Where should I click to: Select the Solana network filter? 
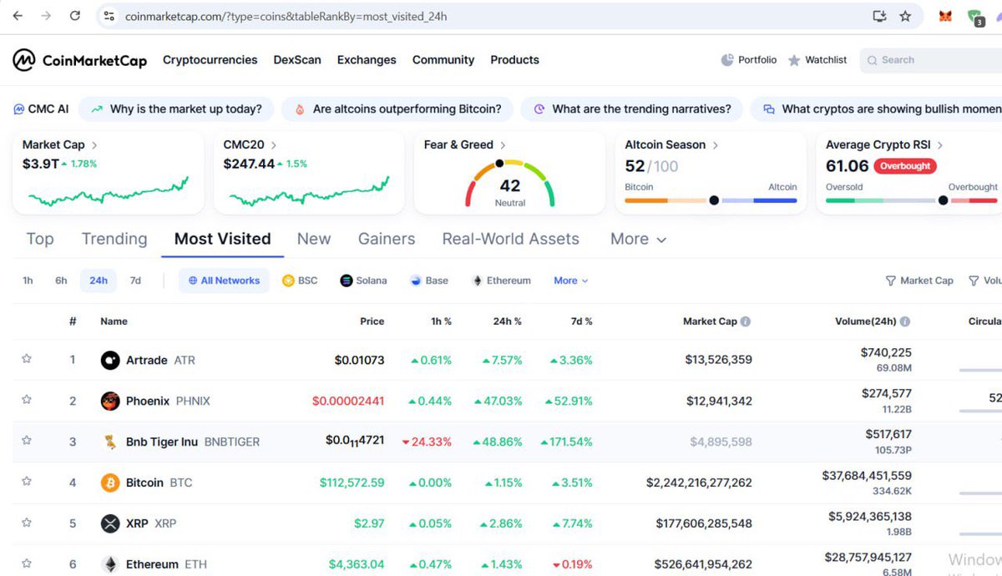(363, 280)
